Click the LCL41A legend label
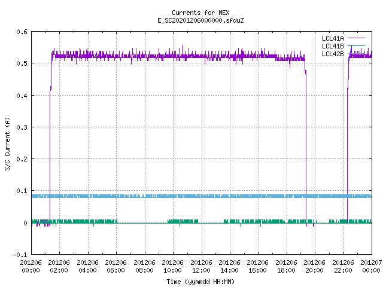This screenshot has width=383, height=287. (x=333, y=38)
